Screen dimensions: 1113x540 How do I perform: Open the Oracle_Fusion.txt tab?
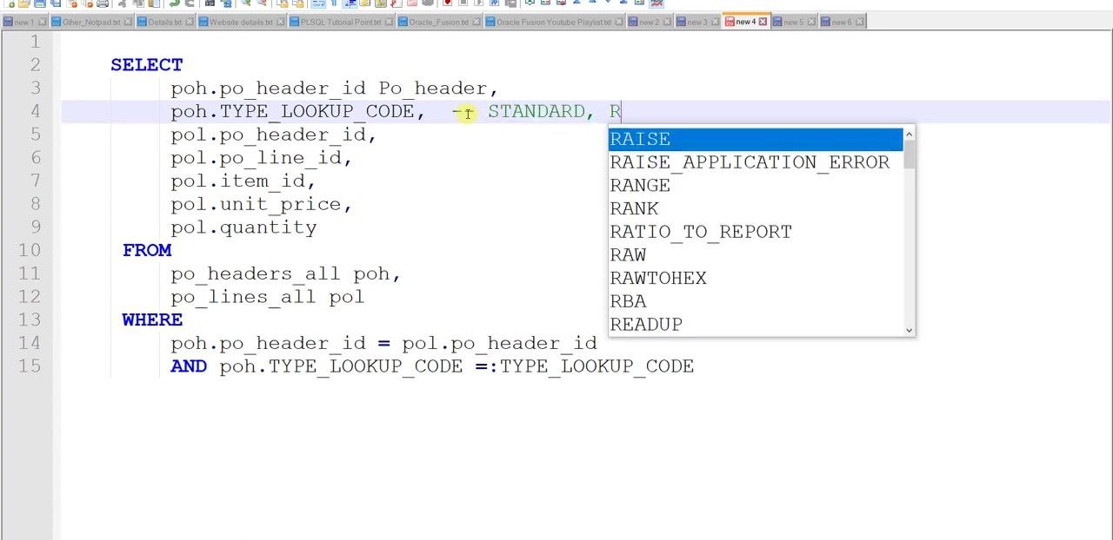438,22
